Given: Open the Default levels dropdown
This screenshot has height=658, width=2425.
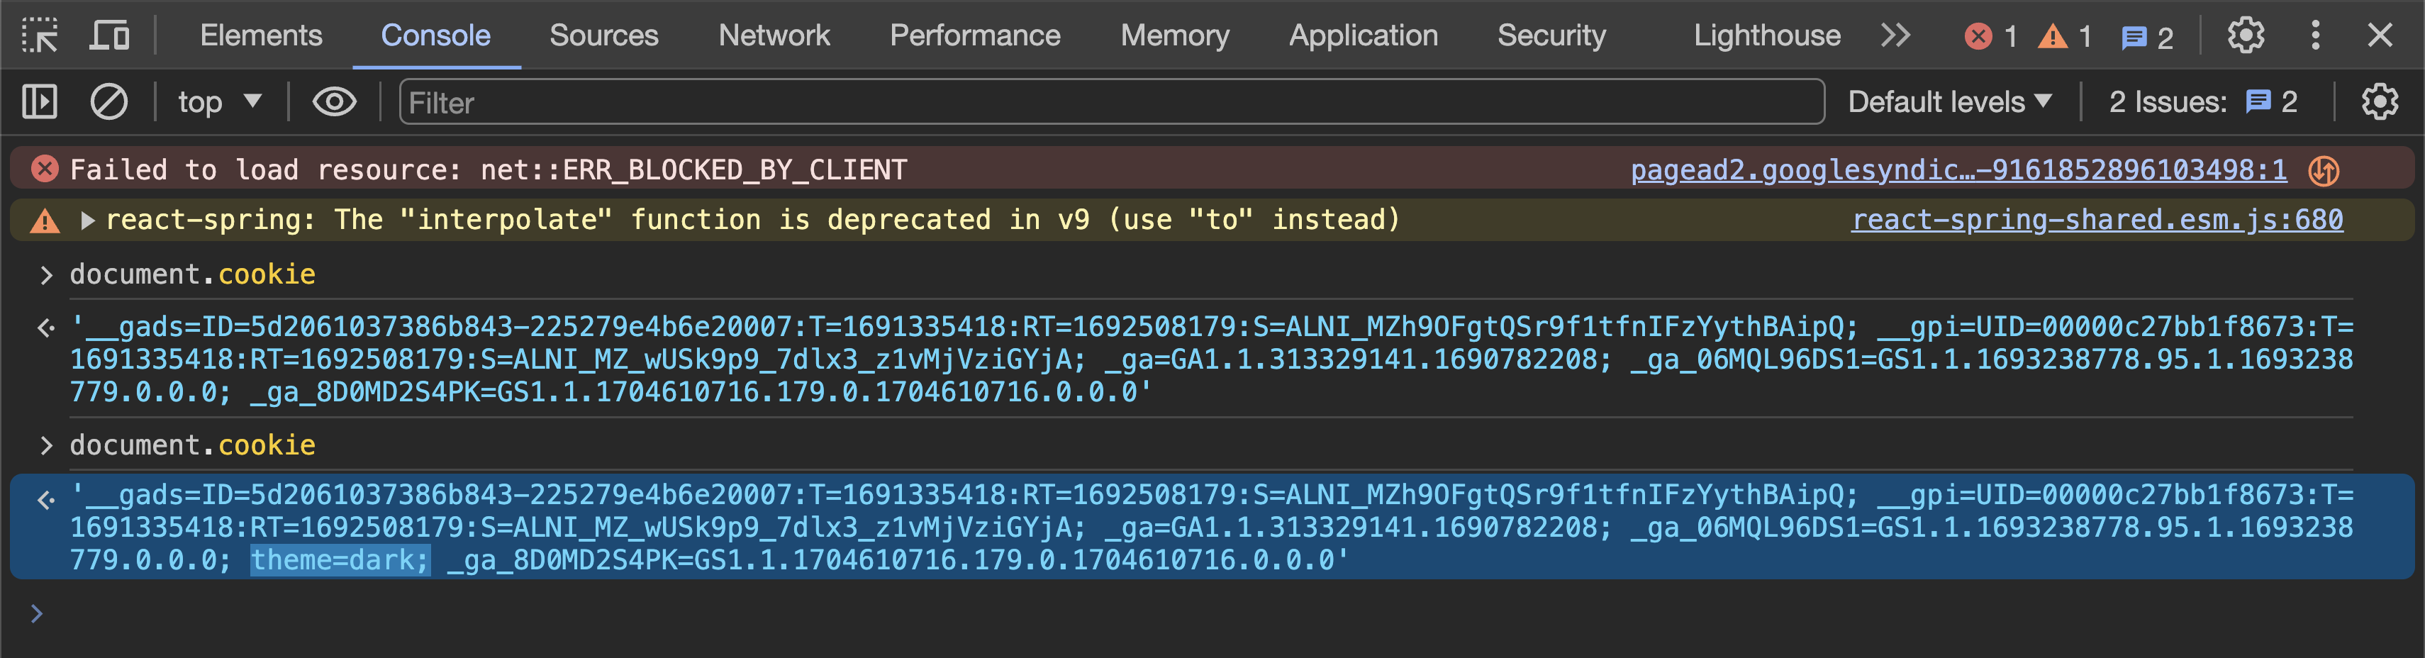Looking at the screenshot, I should pyautogui.click(x=1949, y=101).
